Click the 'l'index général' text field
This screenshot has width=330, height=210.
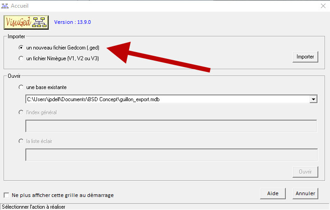tap(171, 126)
